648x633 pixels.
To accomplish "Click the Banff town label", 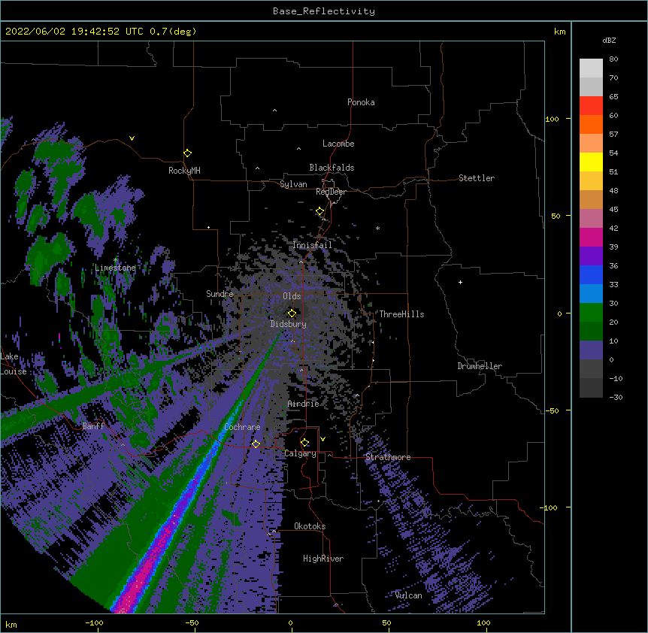I will click(93, 426).
